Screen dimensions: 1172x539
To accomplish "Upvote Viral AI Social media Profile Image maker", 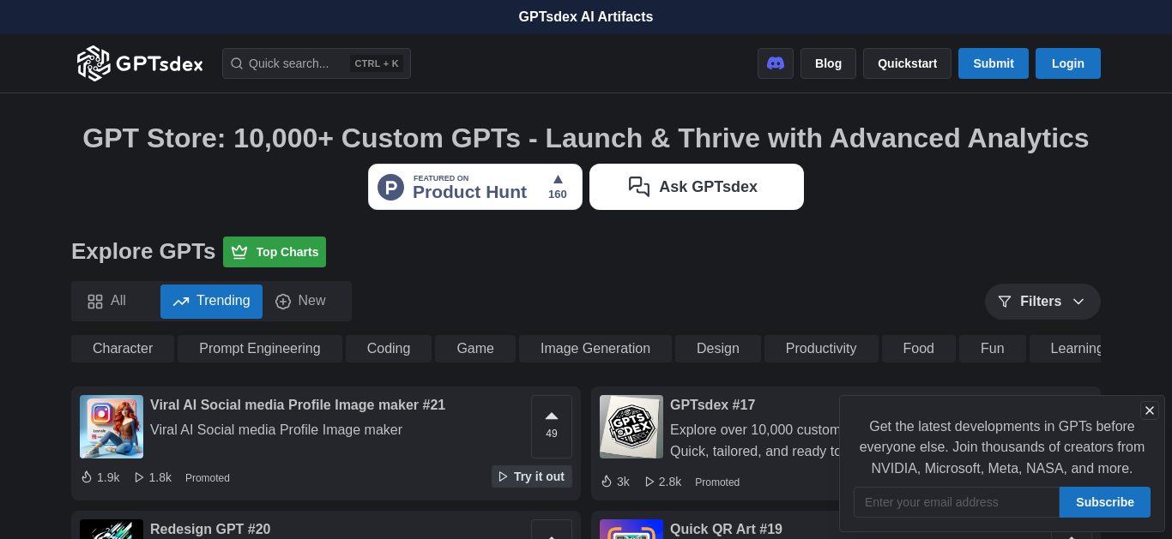I will coord(552,426).
